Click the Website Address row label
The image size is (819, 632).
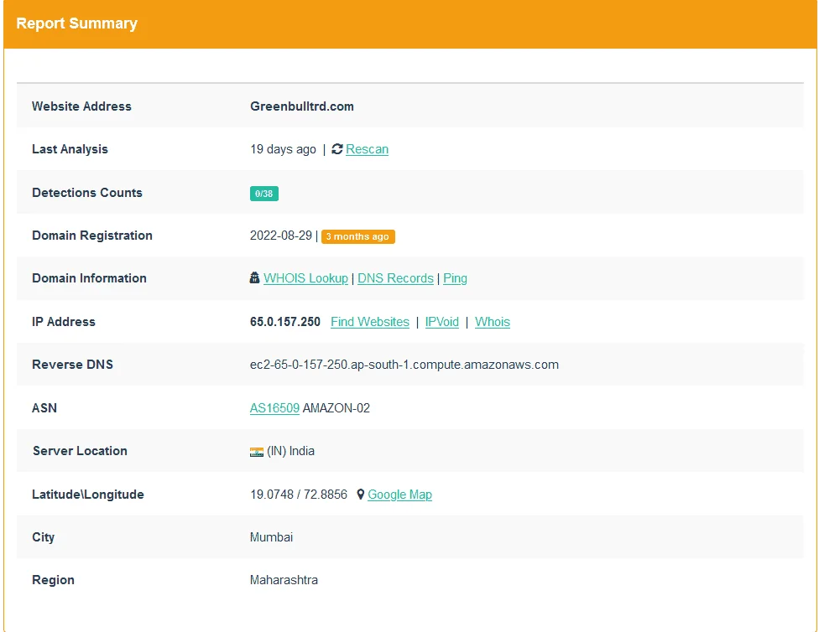81,106
